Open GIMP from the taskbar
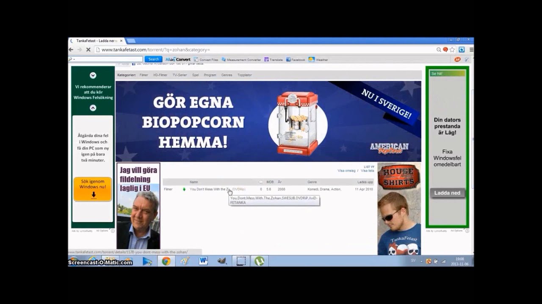The height and width of the screenshot is (304, 542). pyautogui.click(x=222, y=261)
